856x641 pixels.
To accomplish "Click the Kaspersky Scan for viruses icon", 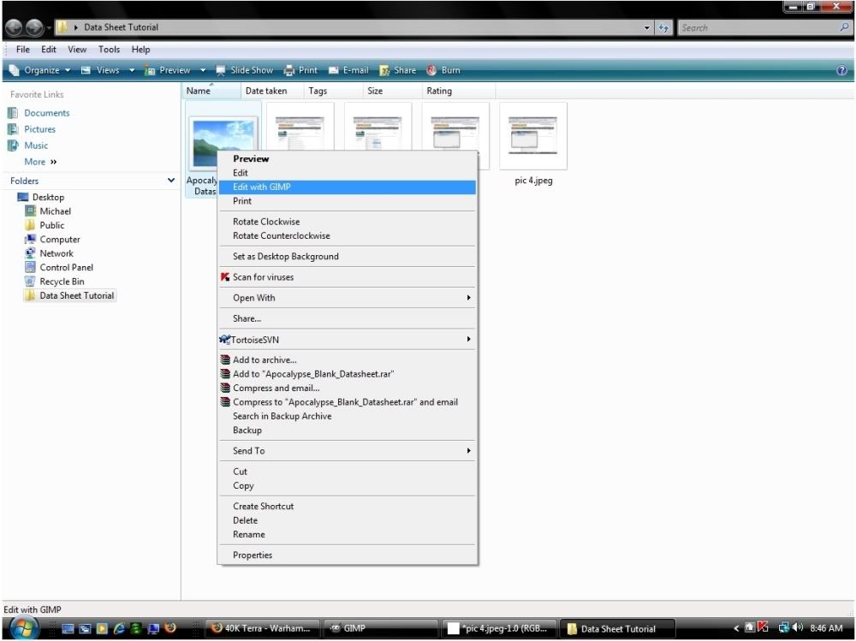I will pyautogui.click(x=225, y=276).
